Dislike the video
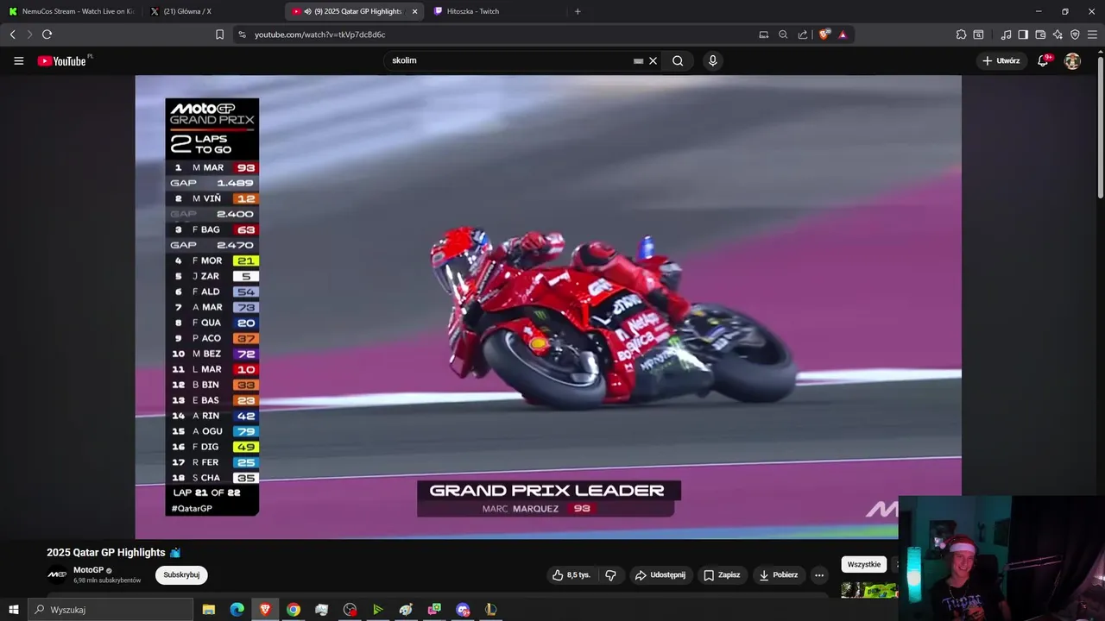This screenshot has width=1105, height=621. point(610,575)
